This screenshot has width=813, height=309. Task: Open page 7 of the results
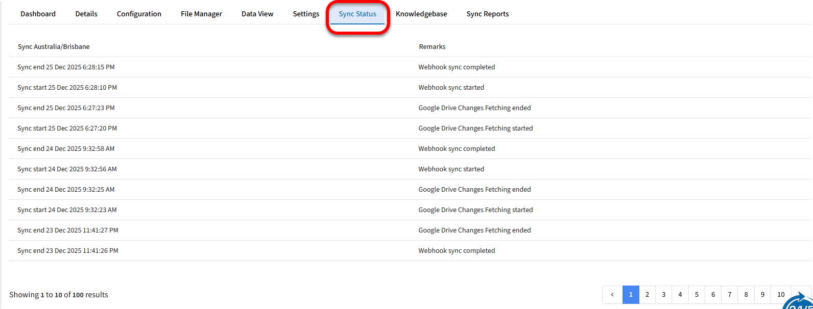point(729,295)
